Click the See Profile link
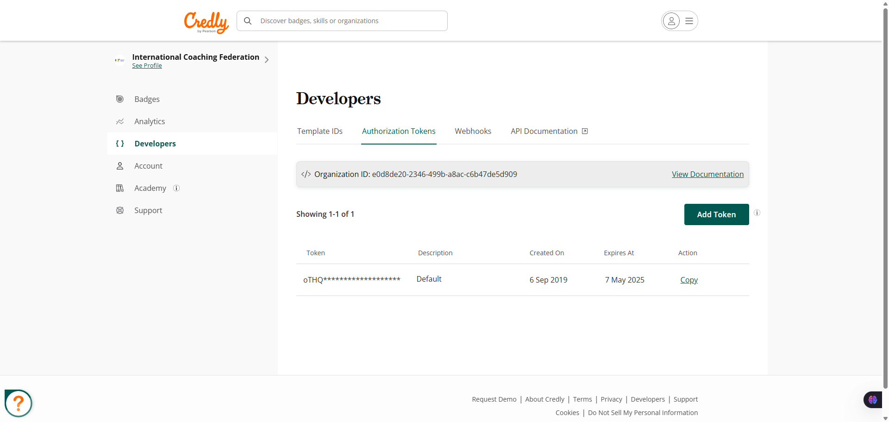This screenshot has width=889, height=422. click(147, 66)
